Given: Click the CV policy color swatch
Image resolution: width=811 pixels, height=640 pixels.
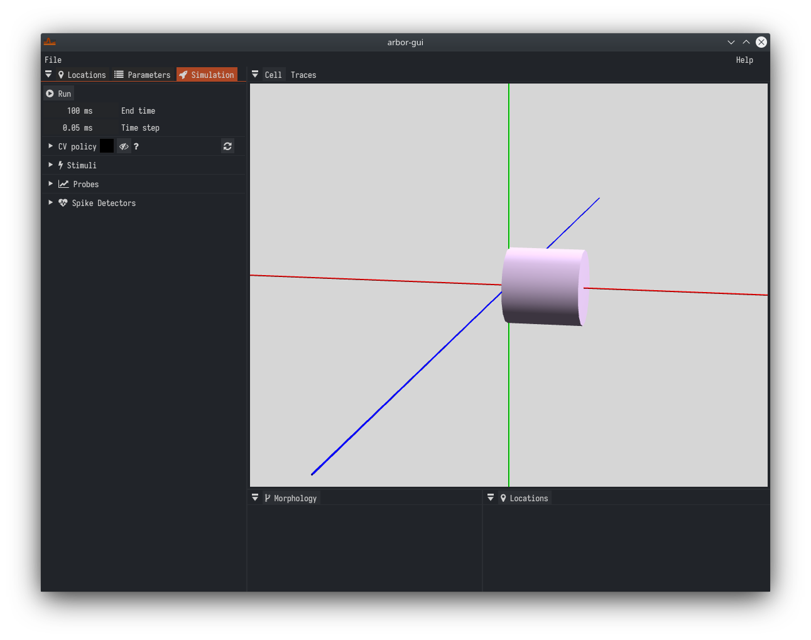Looking at the screenshot, I should coord(107,146).
